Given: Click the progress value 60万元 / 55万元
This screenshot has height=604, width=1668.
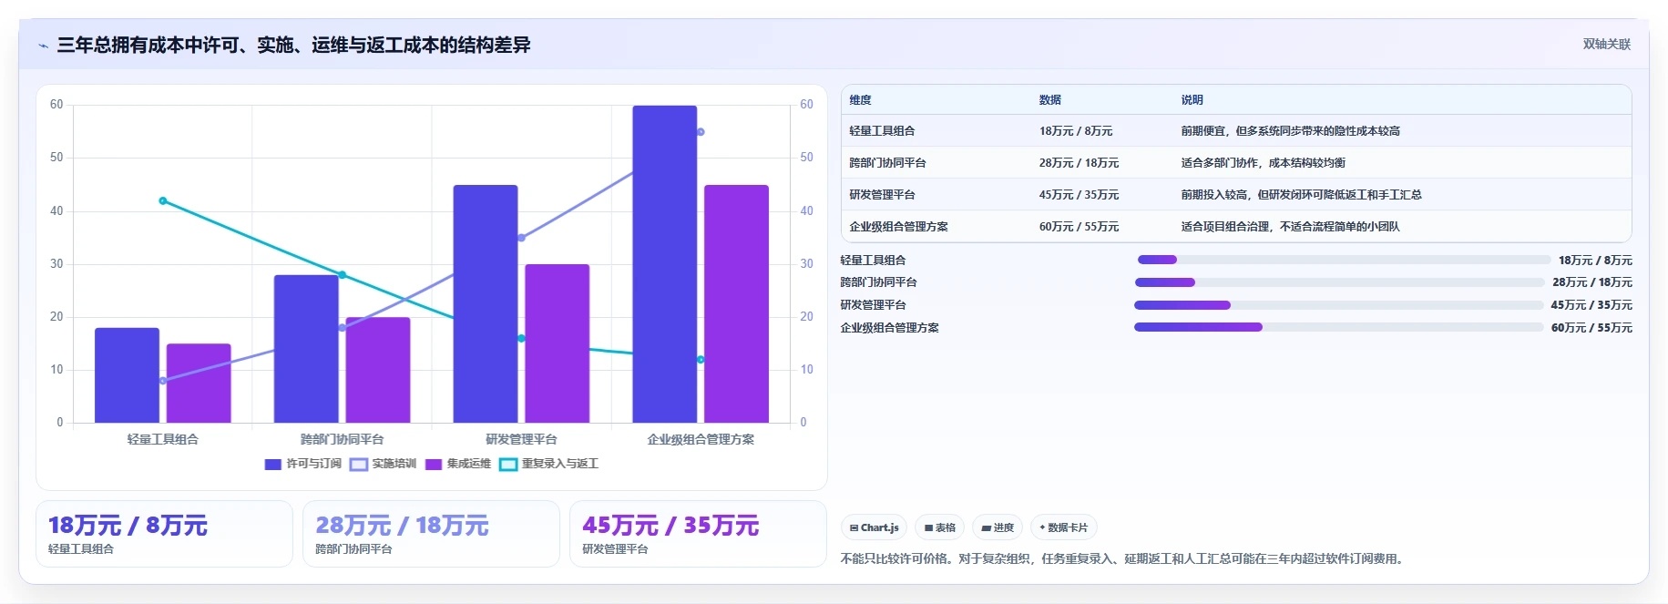Looking at the screenshot, I should 1591,328.
